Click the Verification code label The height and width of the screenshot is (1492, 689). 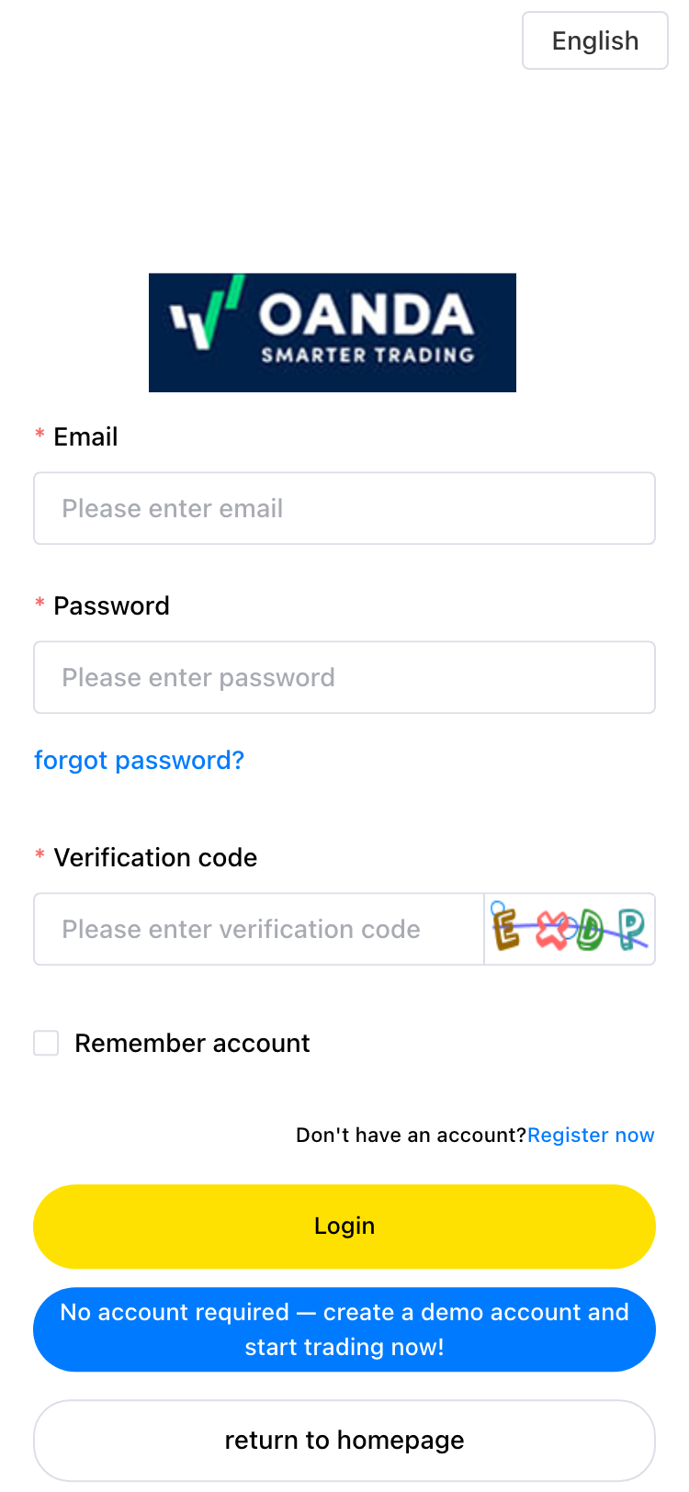coord(155,858)
